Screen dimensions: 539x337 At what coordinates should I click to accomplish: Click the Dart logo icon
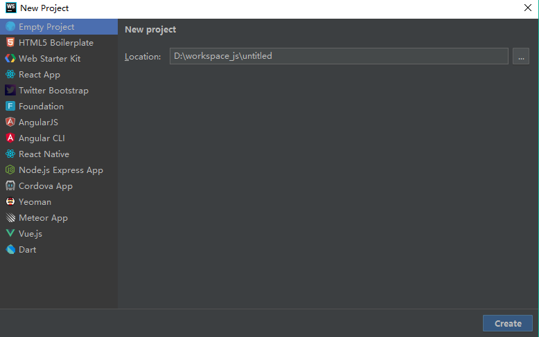[10, 250]
